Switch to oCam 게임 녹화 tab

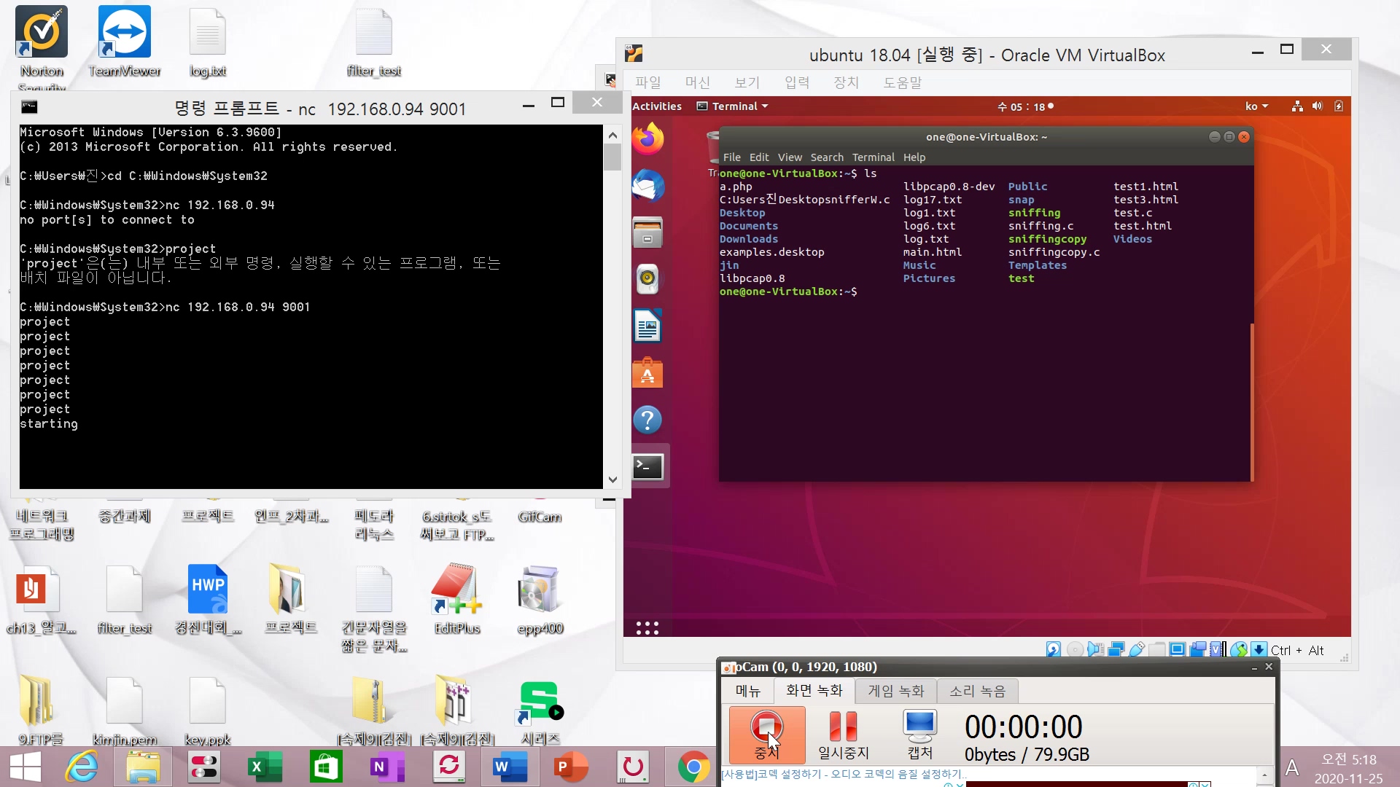click(x=895, y=691)
